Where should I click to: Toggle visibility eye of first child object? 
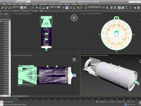point(4,24)
